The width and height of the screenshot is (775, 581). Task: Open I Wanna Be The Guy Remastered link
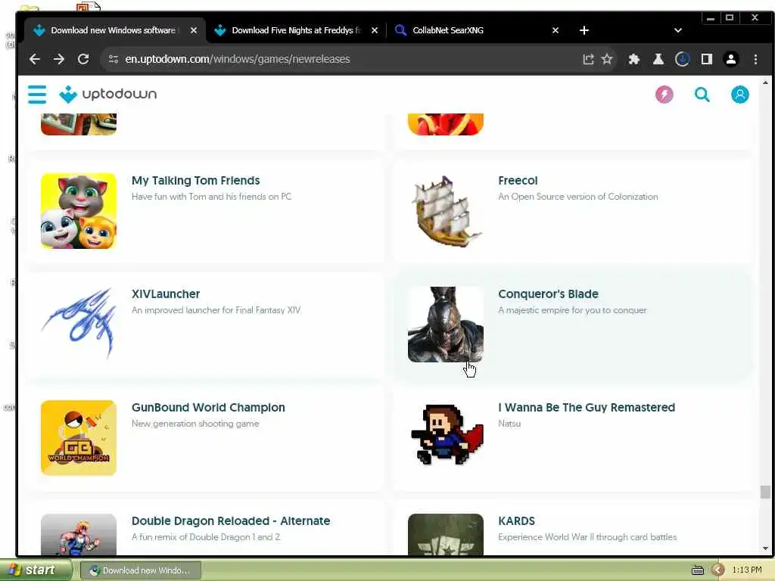(587, 408)
